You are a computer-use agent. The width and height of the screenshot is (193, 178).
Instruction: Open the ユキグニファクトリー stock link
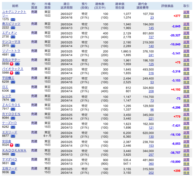pyautogui.click(x=14, y=12)
